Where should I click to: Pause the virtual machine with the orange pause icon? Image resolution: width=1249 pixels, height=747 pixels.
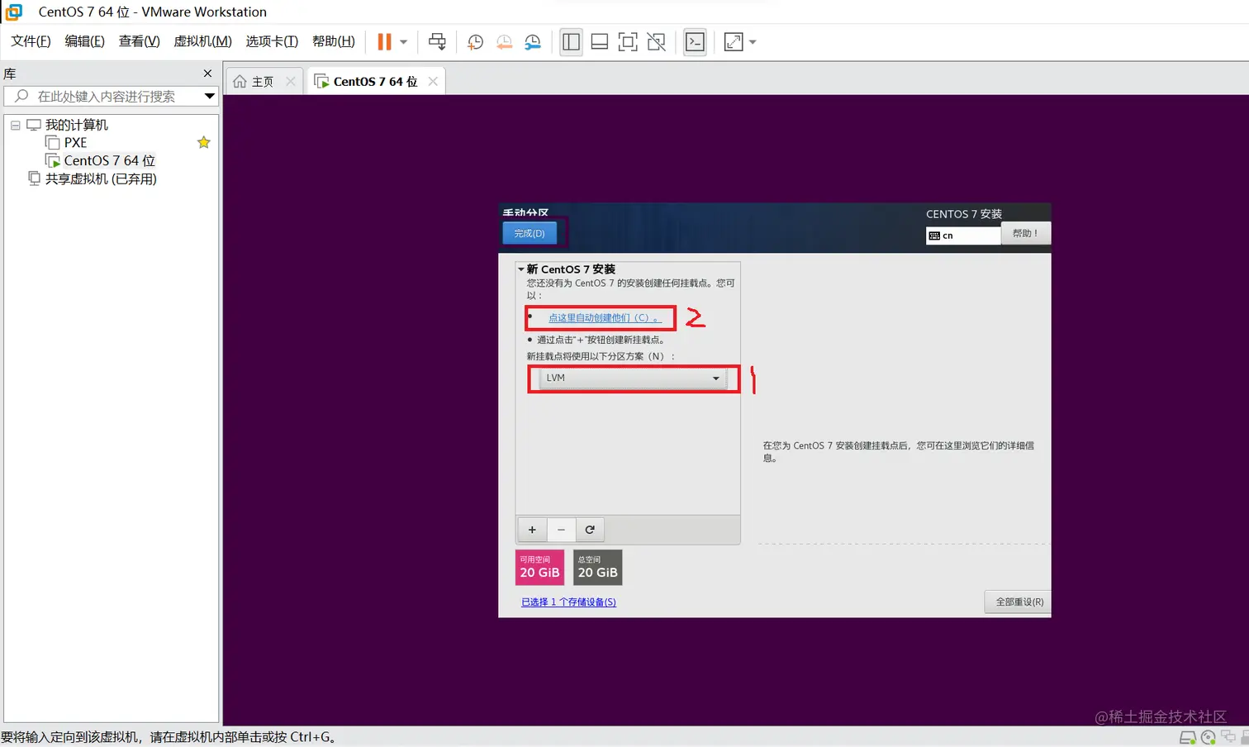click(384, 41)
